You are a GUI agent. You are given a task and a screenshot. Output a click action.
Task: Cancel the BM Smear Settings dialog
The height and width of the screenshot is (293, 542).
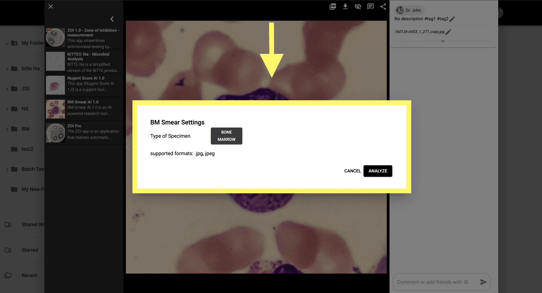(352, 171)
